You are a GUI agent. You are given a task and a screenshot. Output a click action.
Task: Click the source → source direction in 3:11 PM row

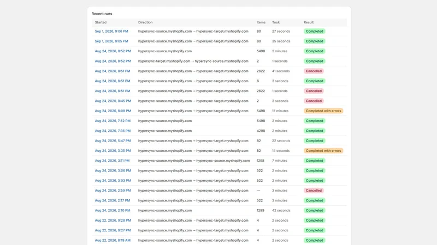point(194,161)
